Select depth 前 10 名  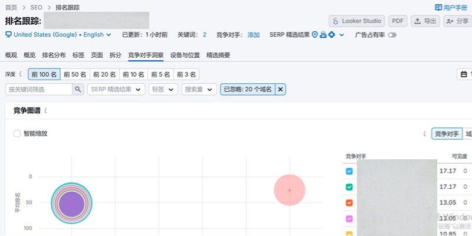pyautogui.click(x=133, y=74)
